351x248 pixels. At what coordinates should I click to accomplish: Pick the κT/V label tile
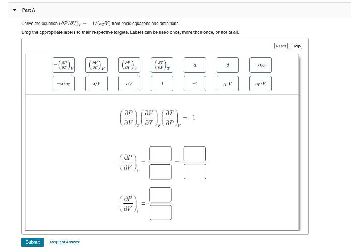[x=260, y=83]
